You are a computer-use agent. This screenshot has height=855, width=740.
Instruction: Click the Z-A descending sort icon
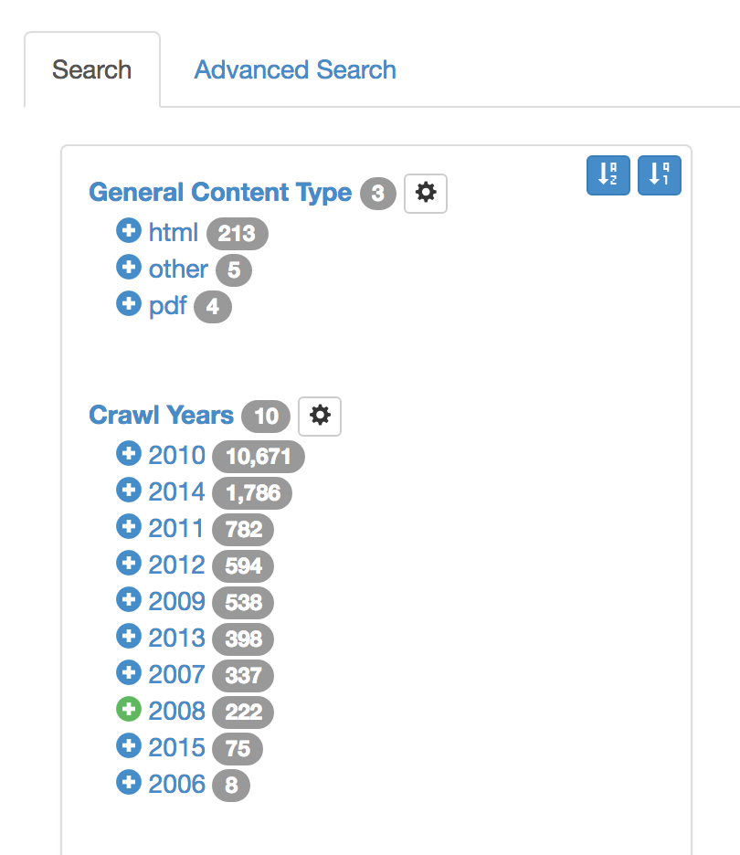coord(659,175)
